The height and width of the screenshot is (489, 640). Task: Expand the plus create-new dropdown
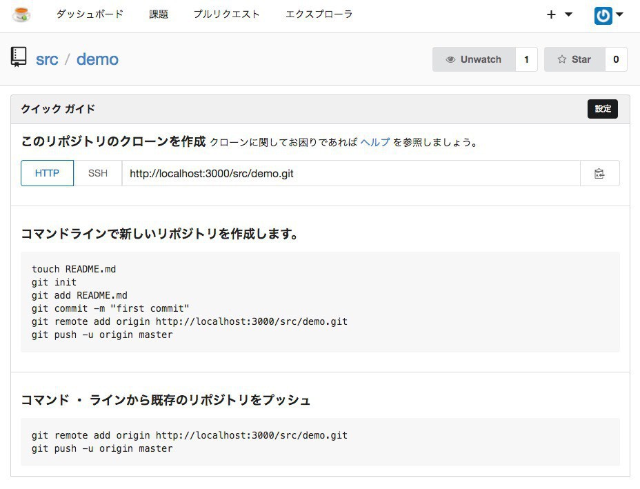click(x=559, y=14)
